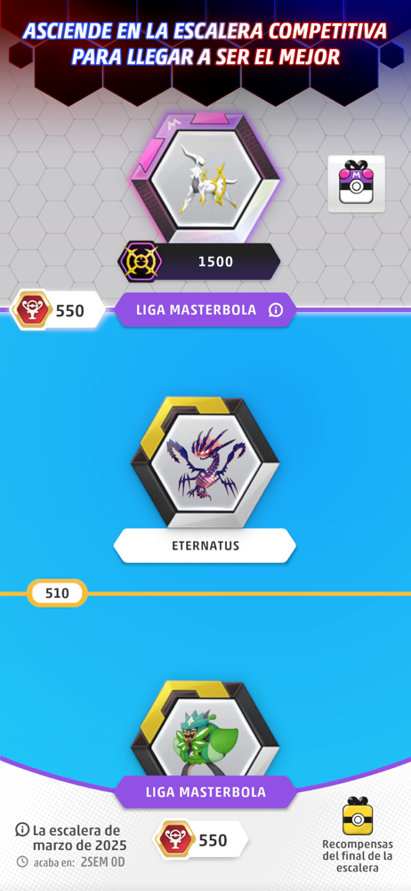Click the 510 points ladder marker

57,593
